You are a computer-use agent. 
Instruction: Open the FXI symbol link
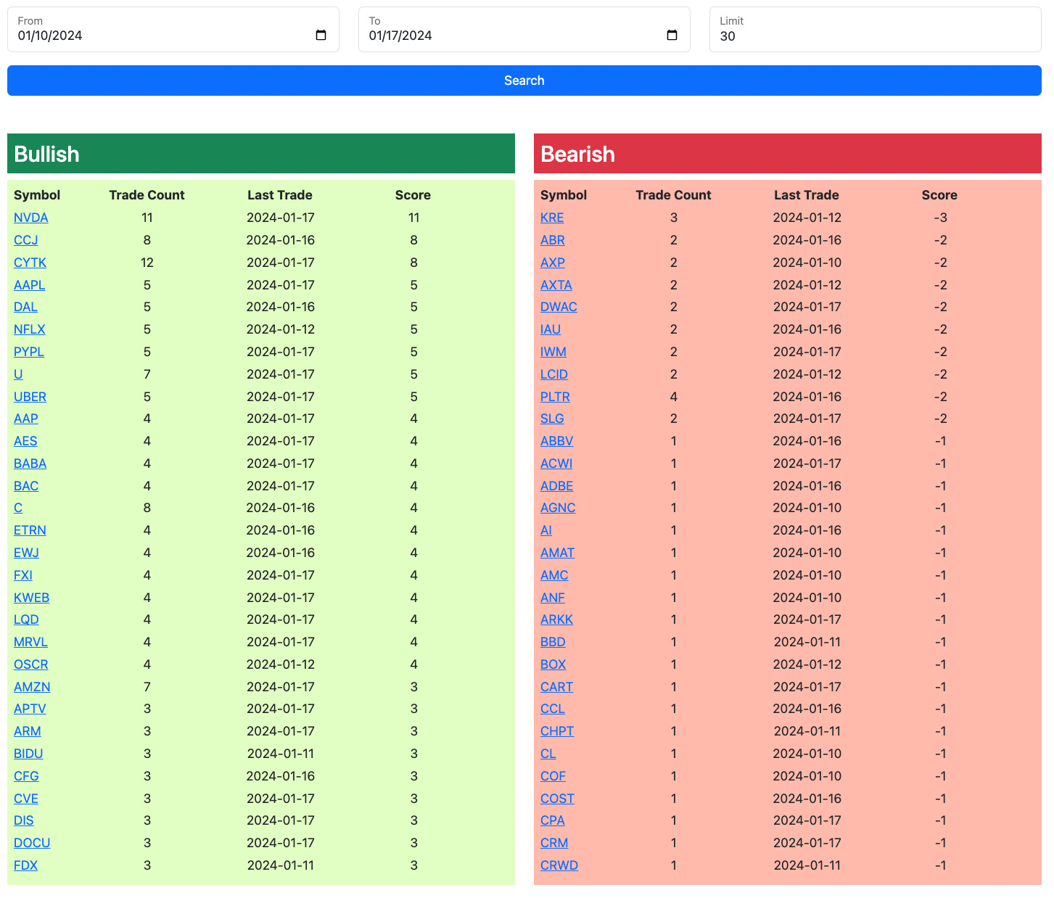point(23,575)
